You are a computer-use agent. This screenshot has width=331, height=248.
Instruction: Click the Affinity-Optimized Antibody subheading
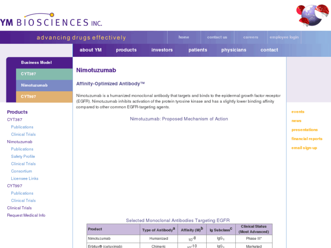(110, 84)
